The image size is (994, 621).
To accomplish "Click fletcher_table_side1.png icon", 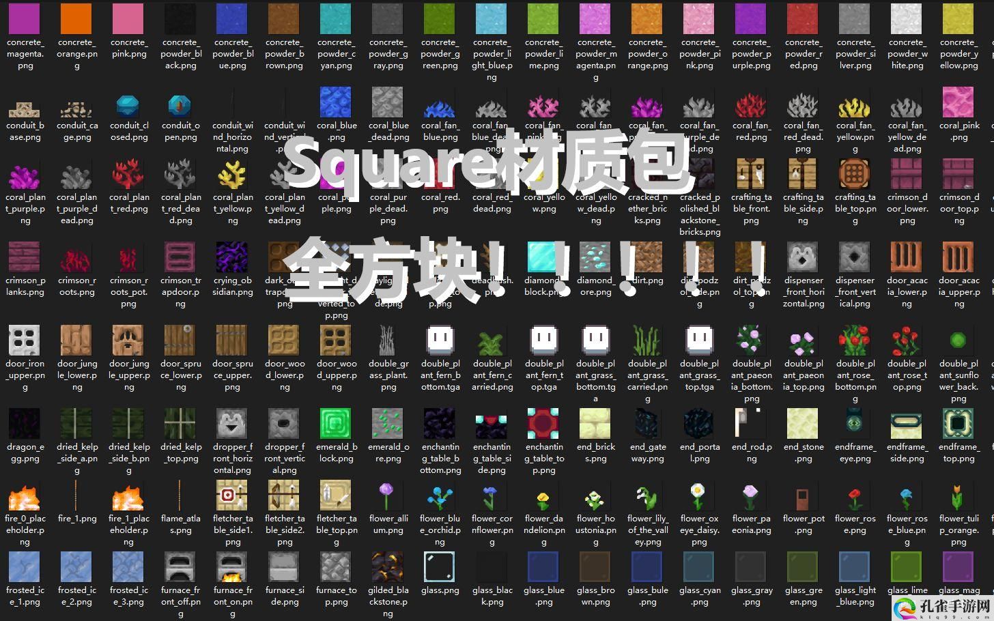I will tap(232, 495).
